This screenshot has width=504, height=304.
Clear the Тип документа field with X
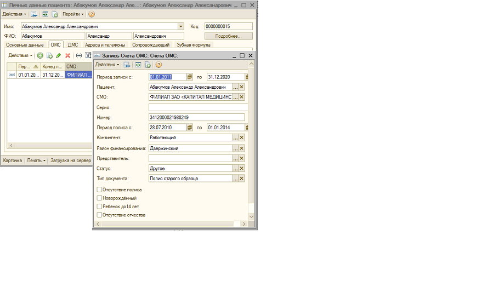click(x=241, y=179)
